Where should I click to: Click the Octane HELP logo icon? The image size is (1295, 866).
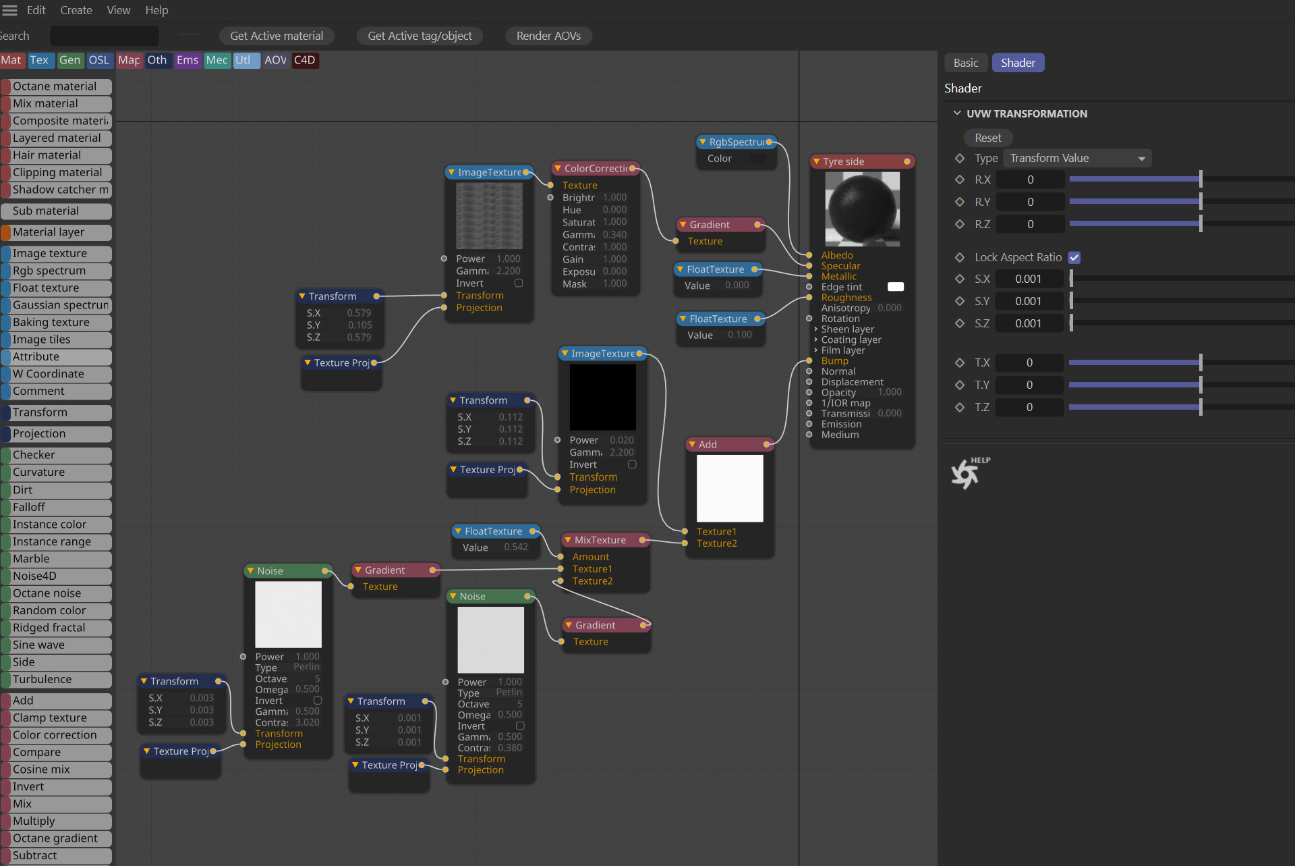[x=966, y=473]
